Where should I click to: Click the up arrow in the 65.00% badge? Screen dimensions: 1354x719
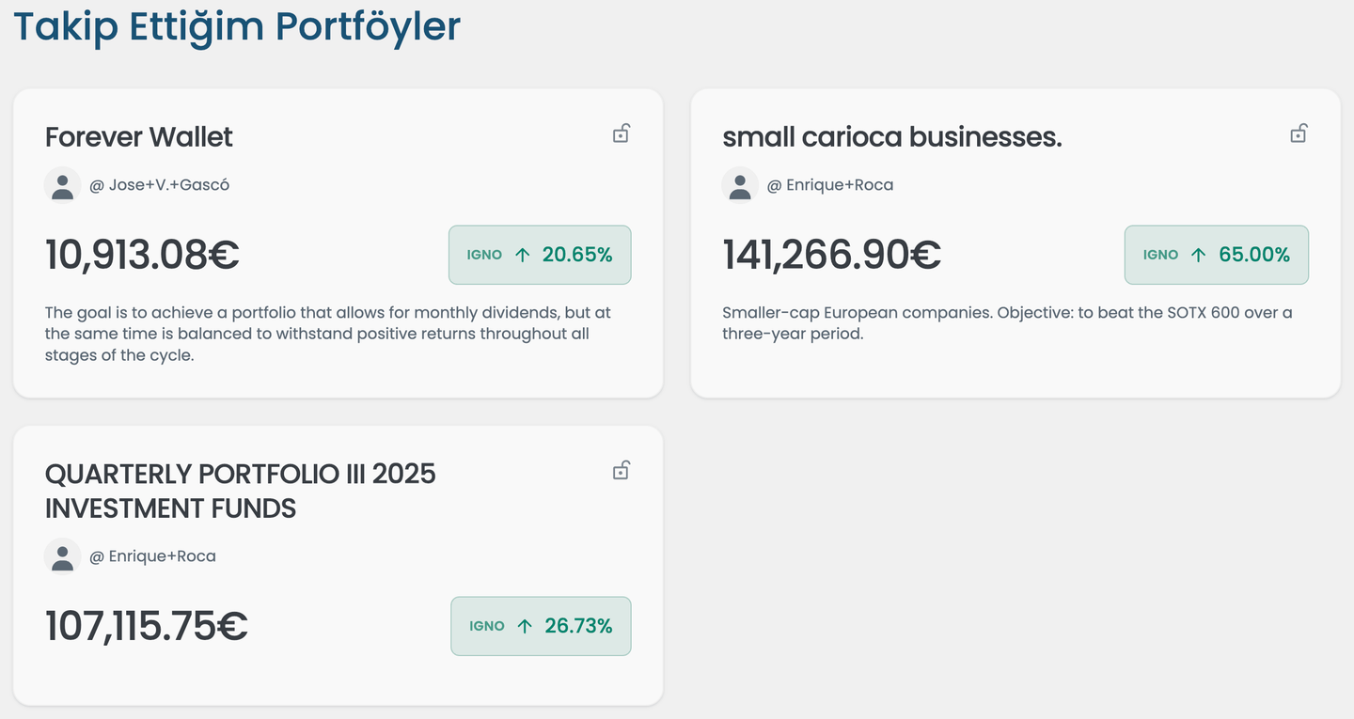click(x=1198, y=255)
